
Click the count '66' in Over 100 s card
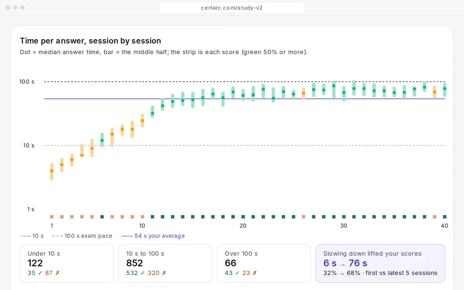(x=231, y=263)
